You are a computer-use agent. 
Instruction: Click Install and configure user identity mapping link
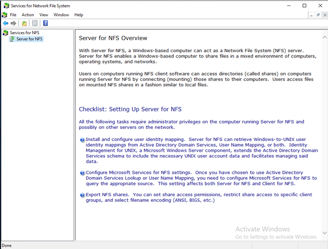coord(135,139)
